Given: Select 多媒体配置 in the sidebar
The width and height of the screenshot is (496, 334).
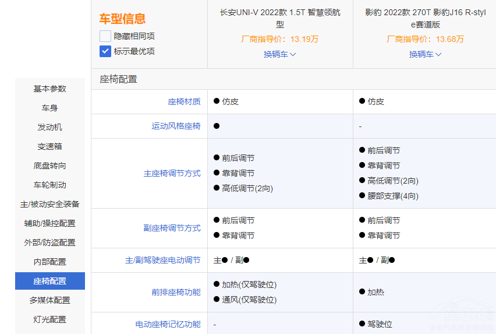Looking at the screenshot, I should pyautogui.click(x=50, y=300).
